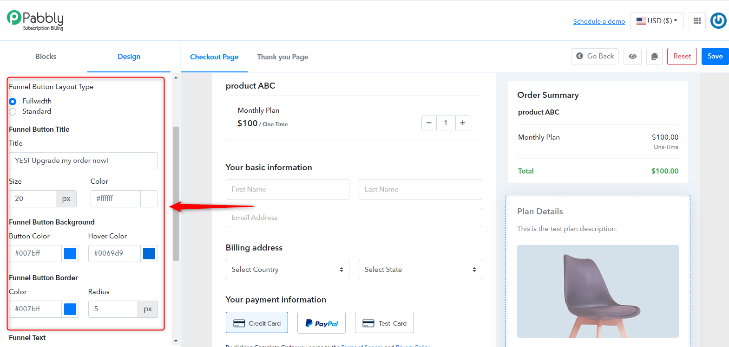Select the PayPal payment option

[322, 323]
